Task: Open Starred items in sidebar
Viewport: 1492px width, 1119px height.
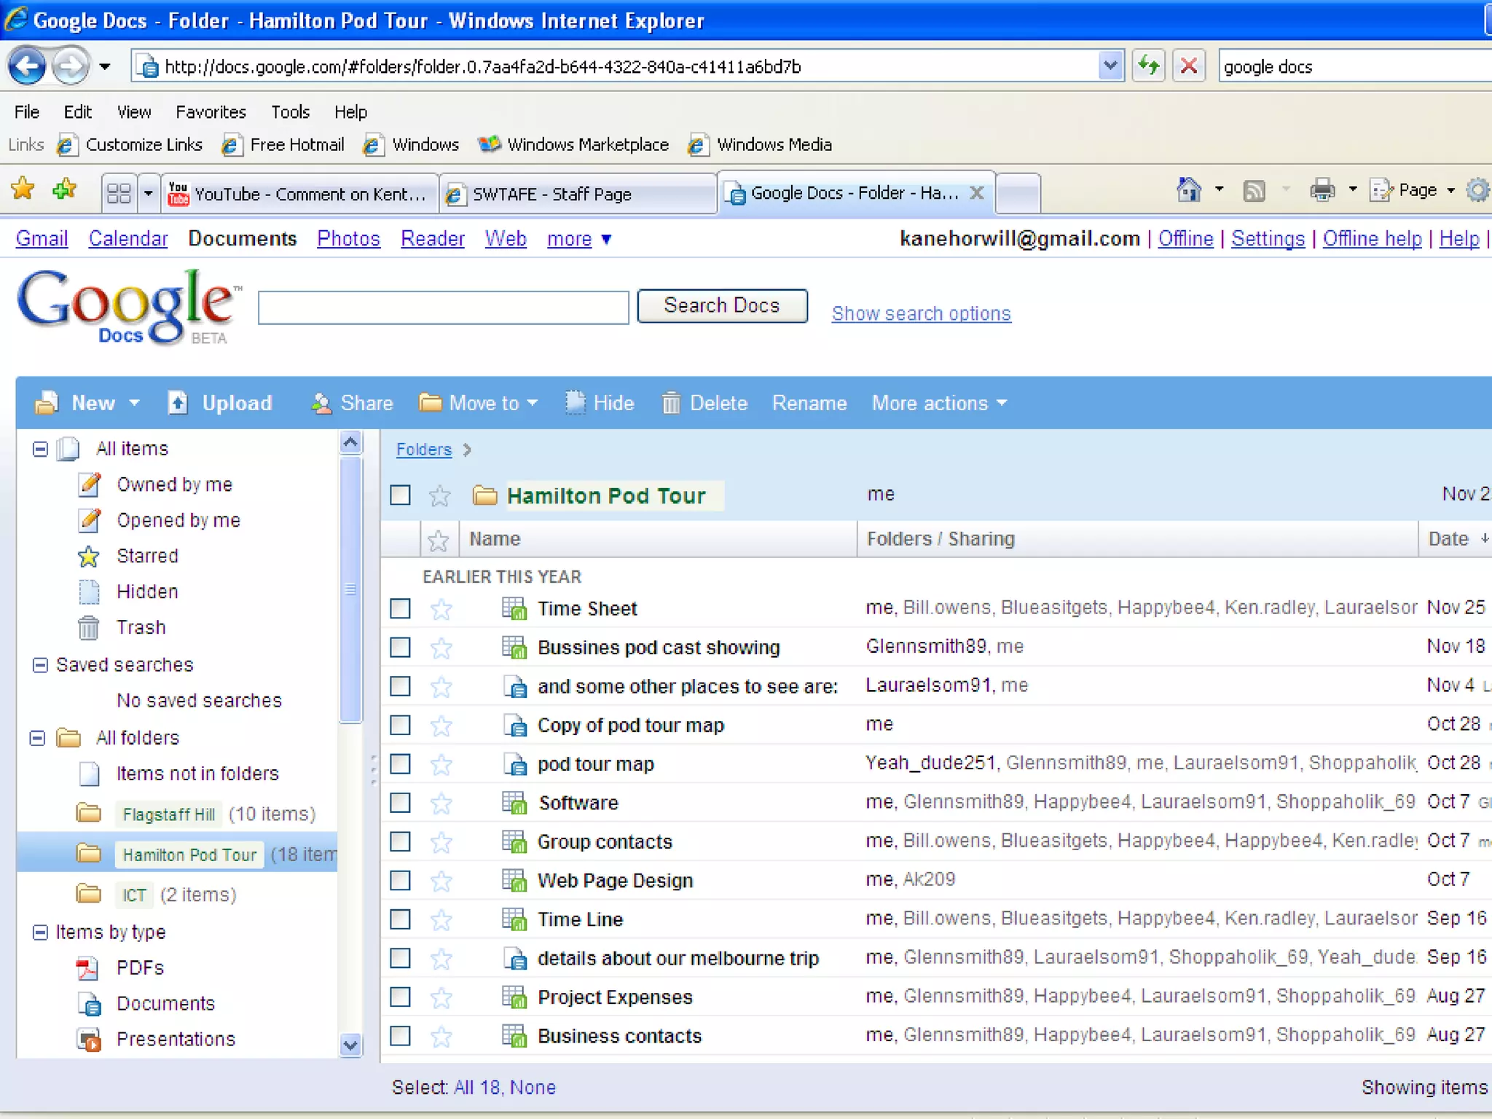Action: 147,556
